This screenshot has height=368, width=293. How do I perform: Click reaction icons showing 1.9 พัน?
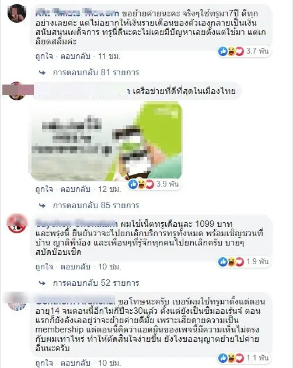pos(231,262)
